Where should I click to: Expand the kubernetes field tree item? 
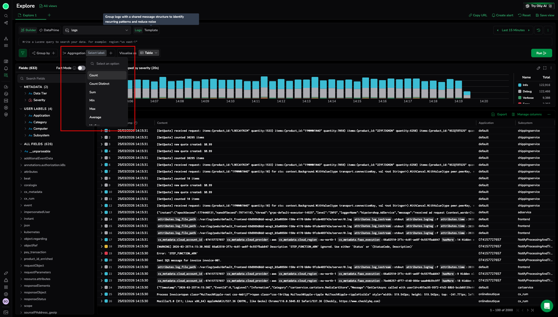click(x=21, y=232)
